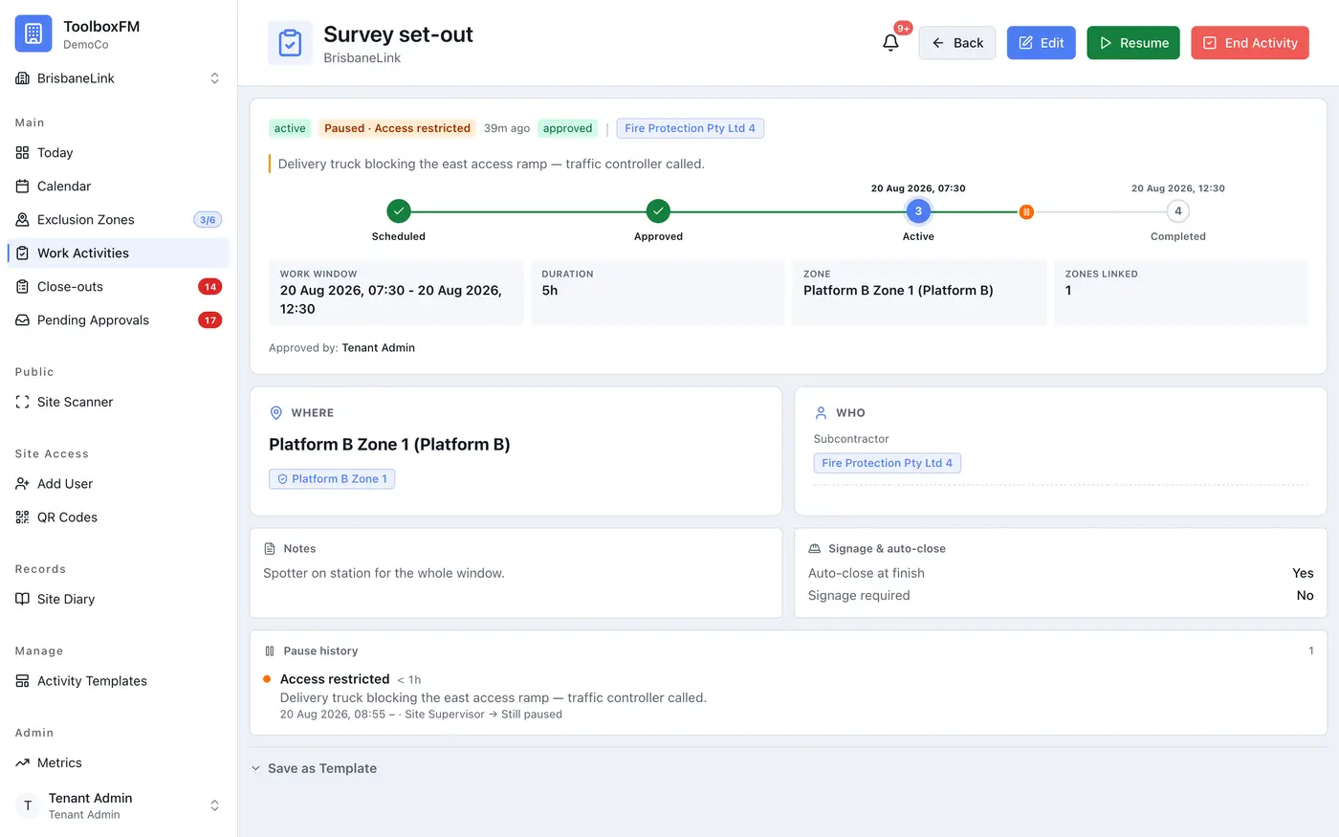The height and width of the screenshot is (837, 1339).
Task: Click the WHO person icon
Action: click(821, 413)
